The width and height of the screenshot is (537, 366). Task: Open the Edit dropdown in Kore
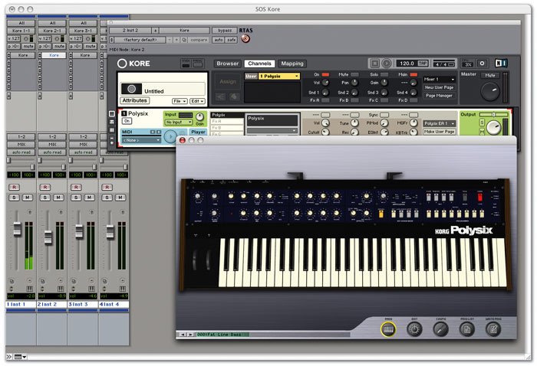(197, 101)
